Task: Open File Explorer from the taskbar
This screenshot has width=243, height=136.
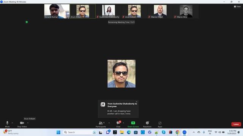Action: [122, 132]
